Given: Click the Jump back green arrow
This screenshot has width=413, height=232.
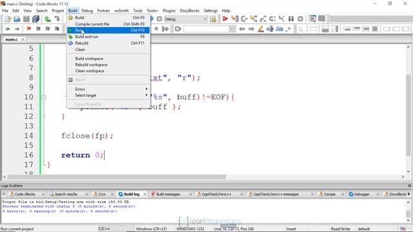Looking at the screenshot, I should [x=8, y=28].
